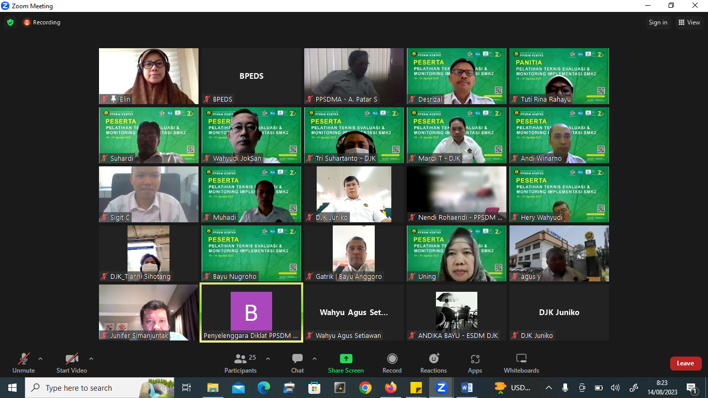The height and width of the screenshot is (398, 708).
Task: Select Junifer Simanjuntak's video tile
Action: 149,312
